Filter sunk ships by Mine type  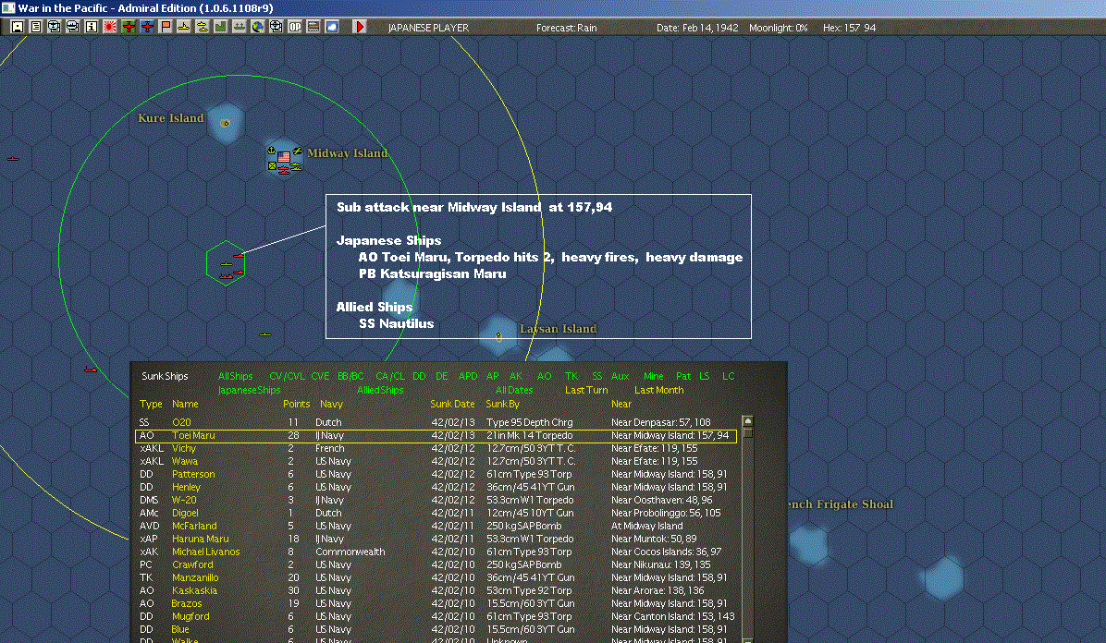(653, 377)
